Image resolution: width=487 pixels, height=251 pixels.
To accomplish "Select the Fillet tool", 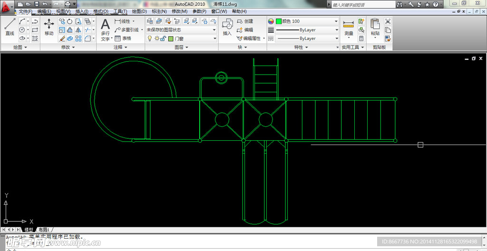I will pyautogui.click(x=88, y=39).
